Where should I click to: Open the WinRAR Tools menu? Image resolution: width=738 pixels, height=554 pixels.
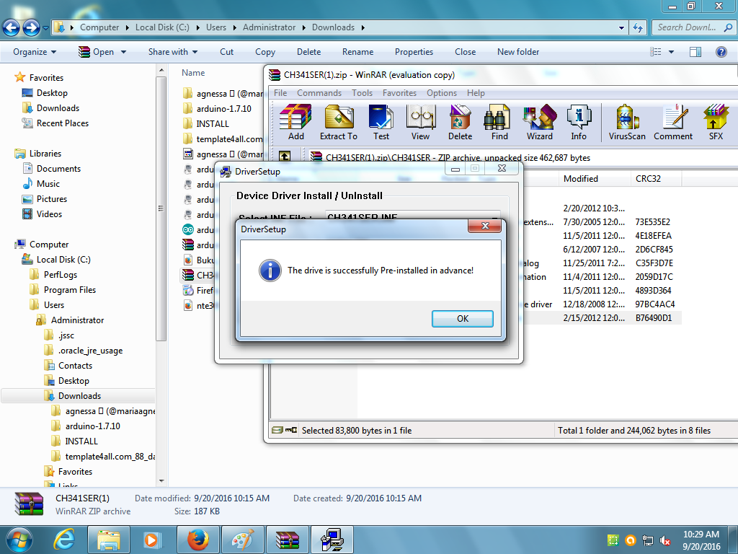[x=362, y=93]
